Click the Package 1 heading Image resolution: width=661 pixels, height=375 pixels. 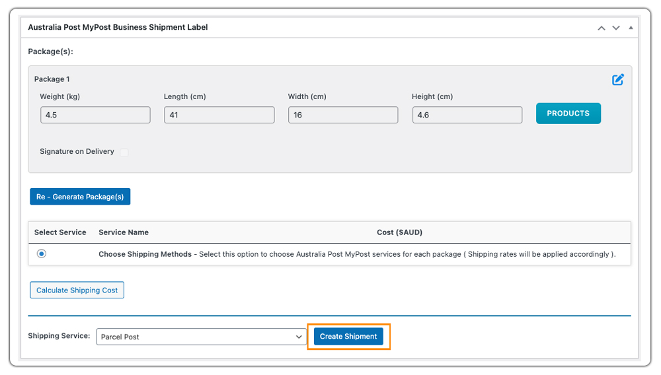pyautogui.click(x=52, y=79)
